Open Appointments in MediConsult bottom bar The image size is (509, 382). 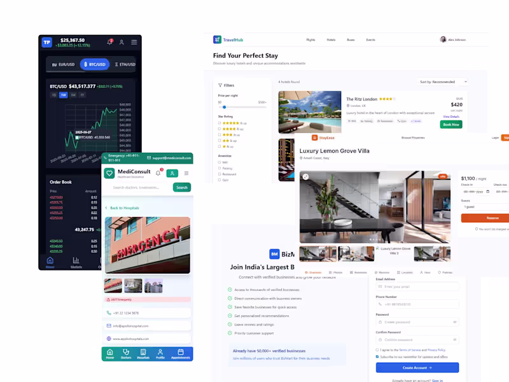(181, 354)
